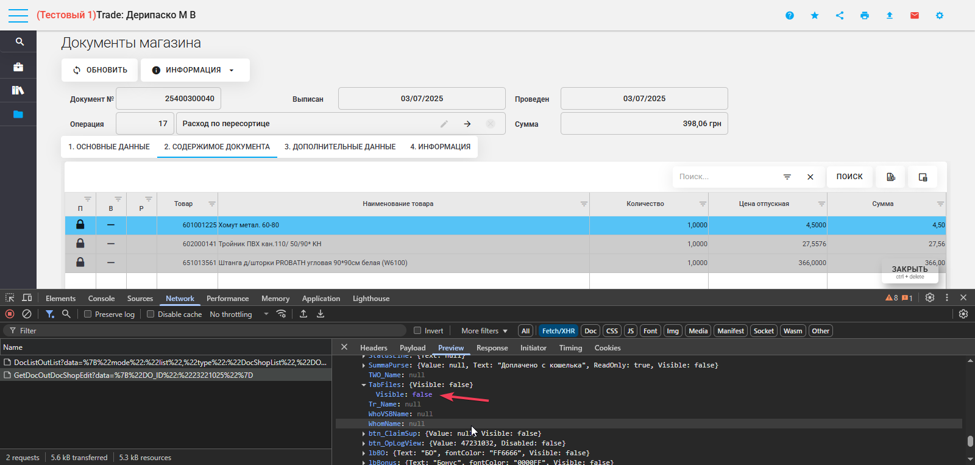975x465 pixels.
Task: Switch to 3. ДОПОЛНИТЕЛЬНЫЕ ДАННЫЕ tab
Action: [340, 147]
